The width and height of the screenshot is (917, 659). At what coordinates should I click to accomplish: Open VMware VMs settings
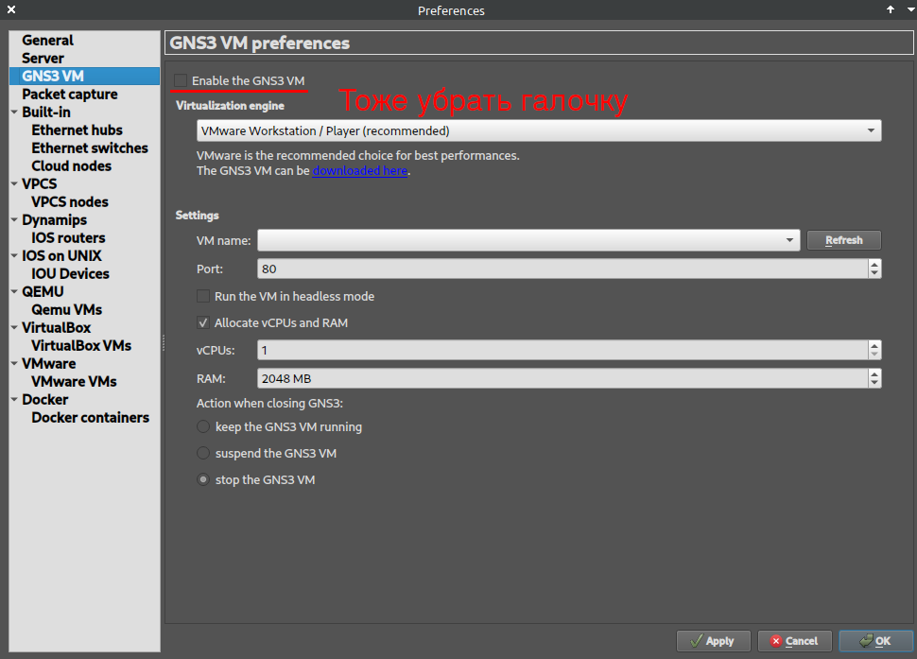click(74, 382)
